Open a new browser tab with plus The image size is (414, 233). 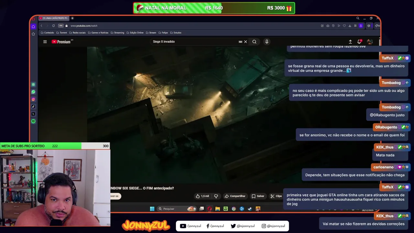coord(72,18)
